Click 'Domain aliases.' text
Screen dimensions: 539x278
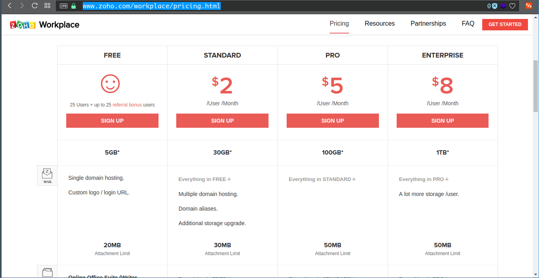coord(198,209)
